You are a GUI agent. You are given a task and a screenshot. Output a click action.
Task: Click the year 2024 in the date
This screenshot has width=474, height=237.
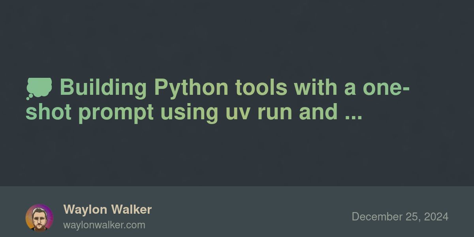coord(436,216)
